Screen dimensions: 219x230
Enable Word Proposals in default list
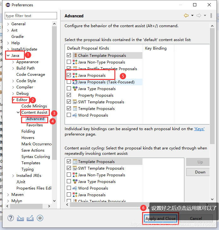pos(69,115)
